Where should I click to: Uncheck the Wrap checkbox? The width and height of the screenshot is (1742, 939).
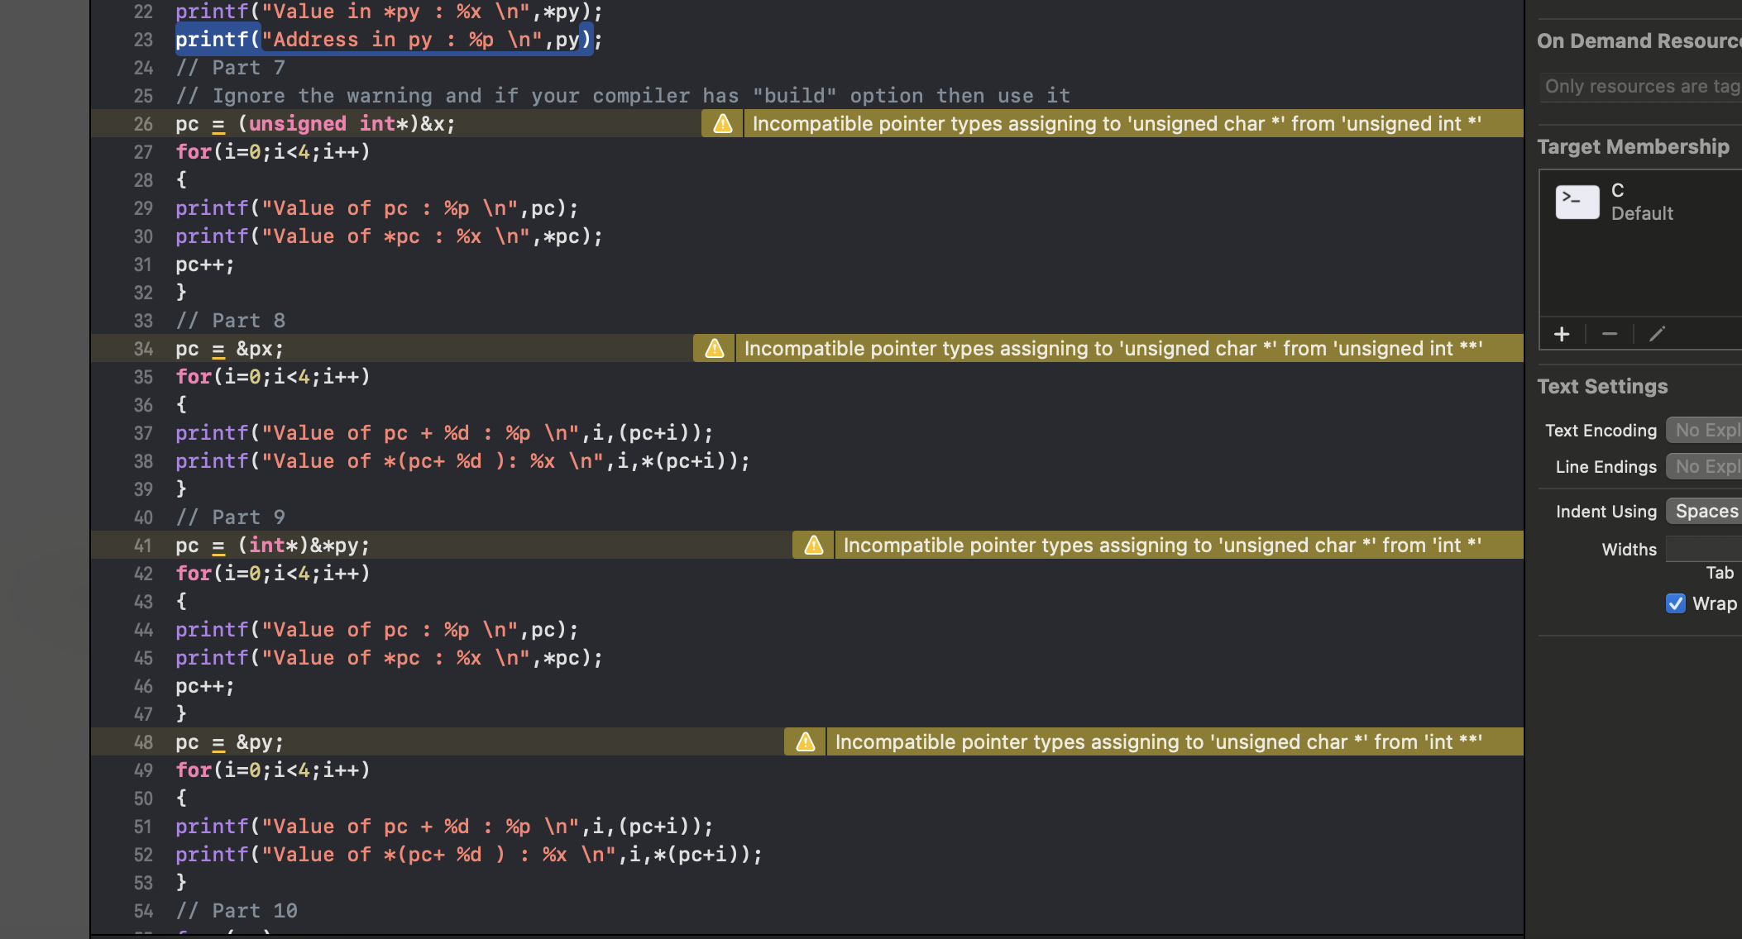1677,603
